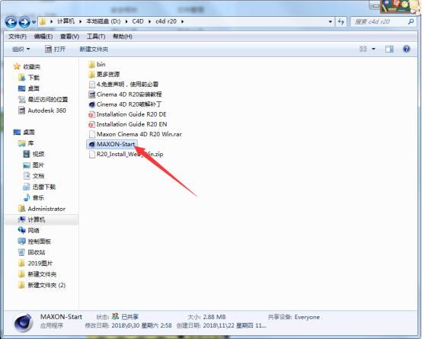Click 本地磁盘 (D:) in the breadcrumb
Screen dimensions: 422x339
pyautogui.click(x=104, y=21)
